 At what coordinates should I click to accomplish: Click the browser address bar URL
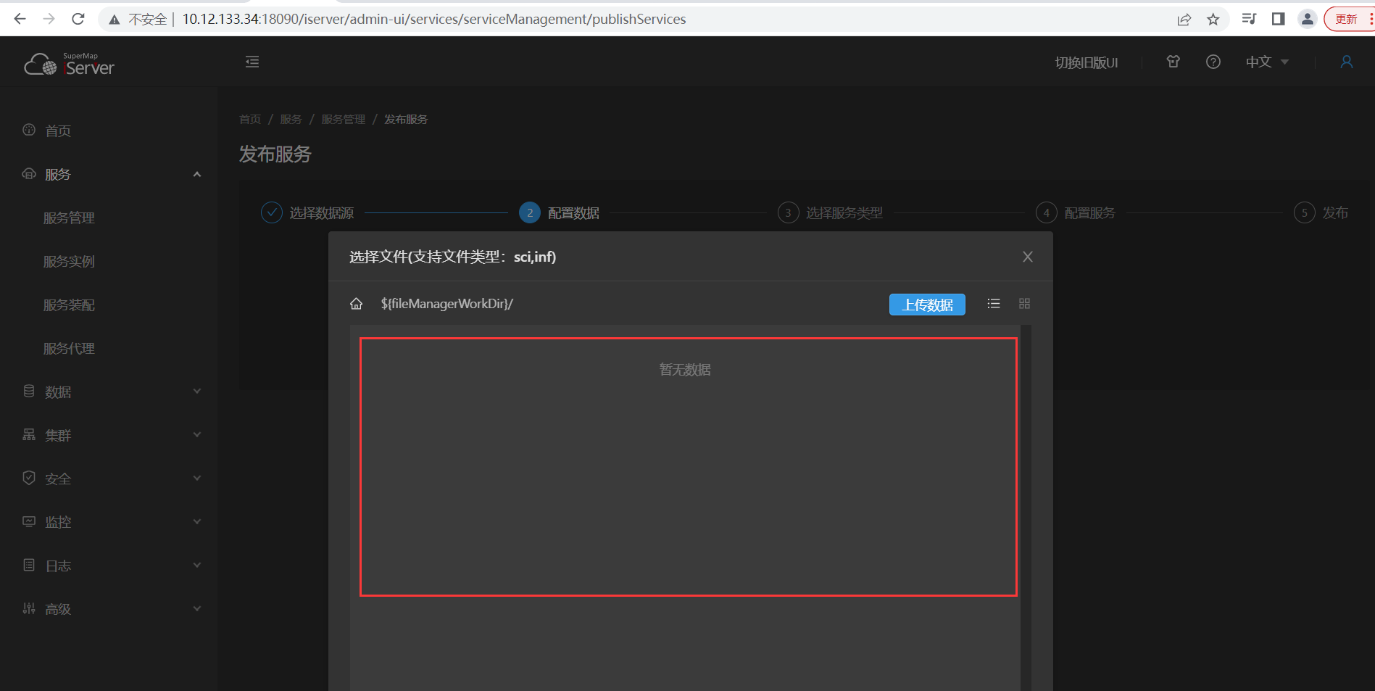coord(433,20)
